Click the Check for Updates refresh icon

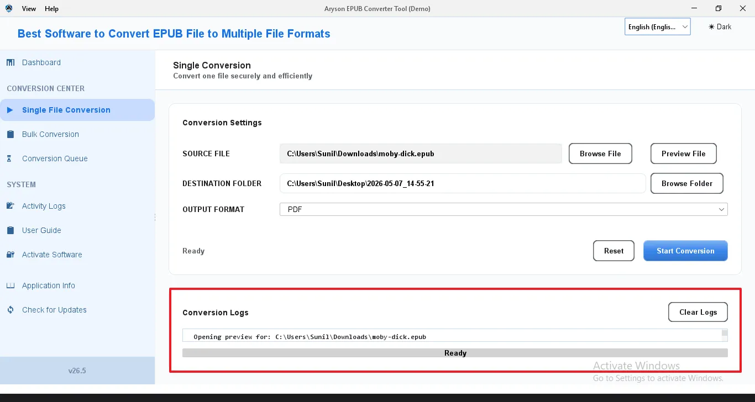(x=11, y=310)
